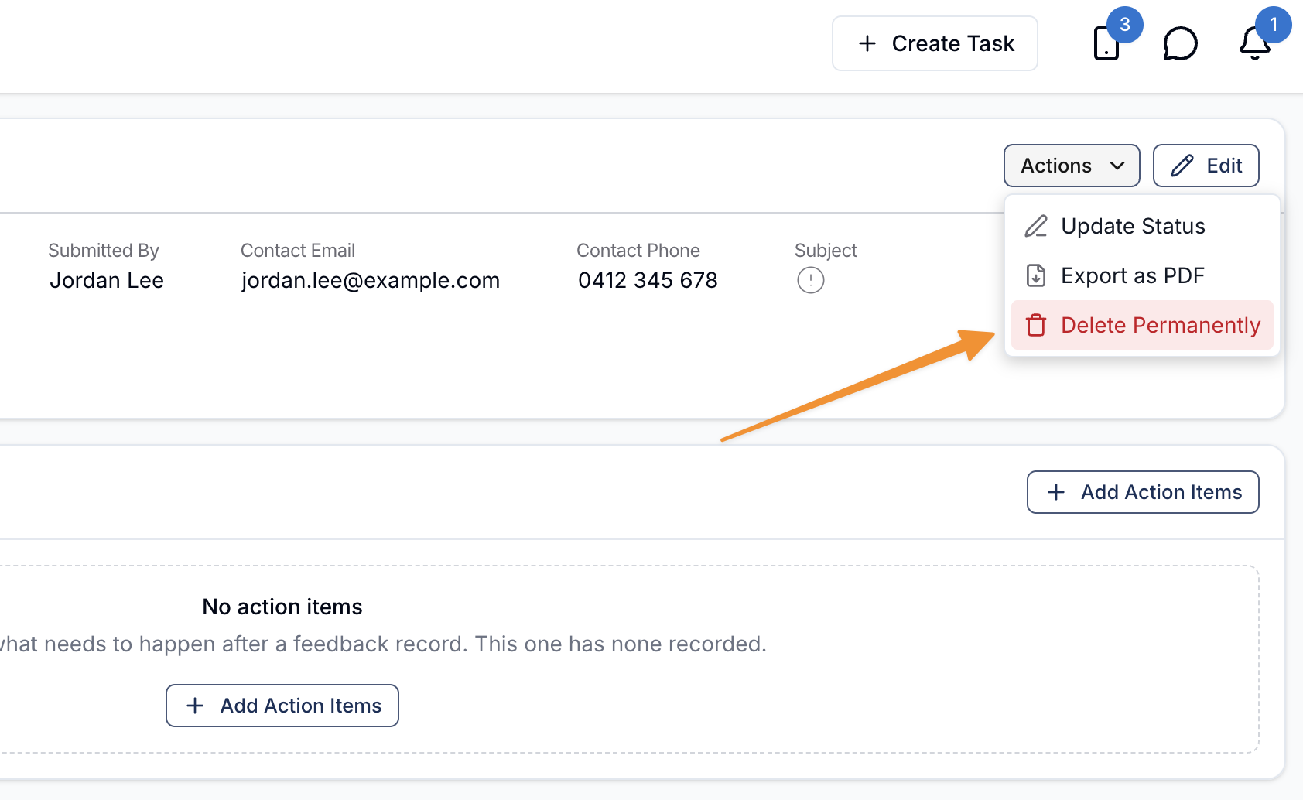
Task: Click the Subject label
Action: pyautogui.click(x=826, y=251)
